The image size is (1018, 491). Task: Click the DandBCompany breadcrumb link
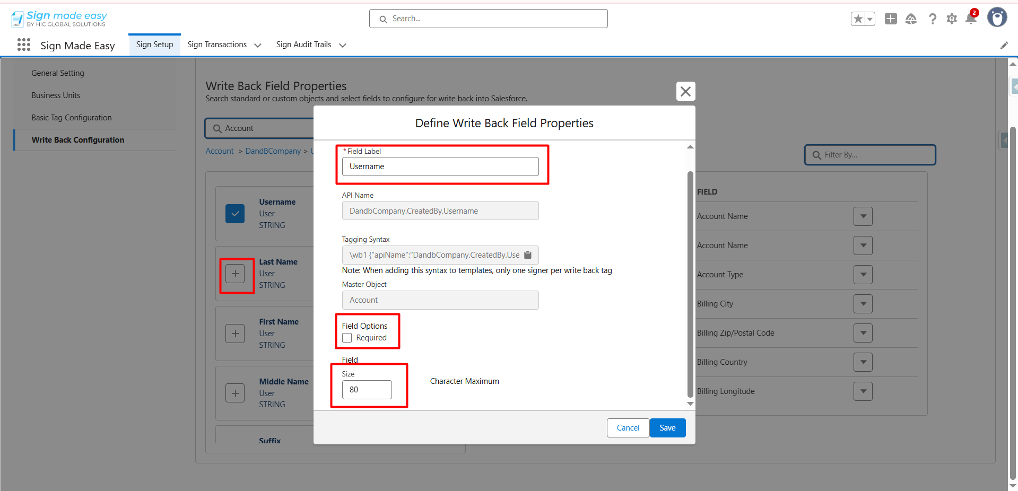[x=273, y=151]
